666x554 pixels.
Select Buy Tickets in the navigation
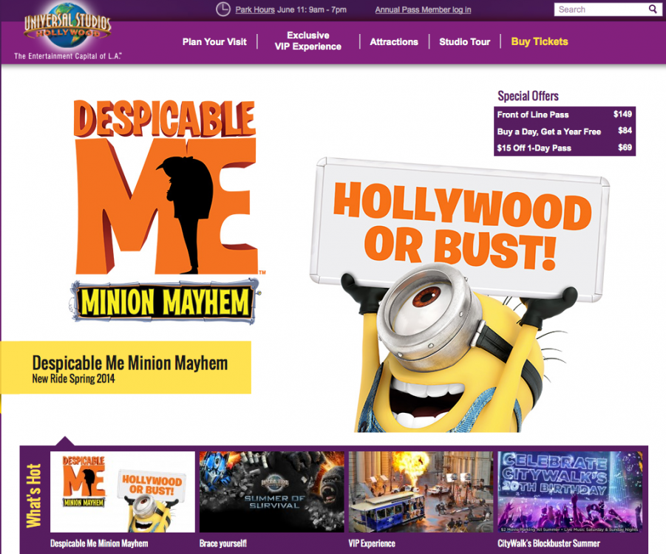(x=539, y=42)
